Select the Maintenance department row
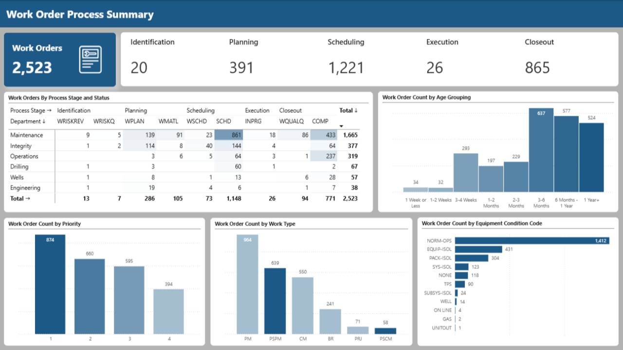 (184, 135)
